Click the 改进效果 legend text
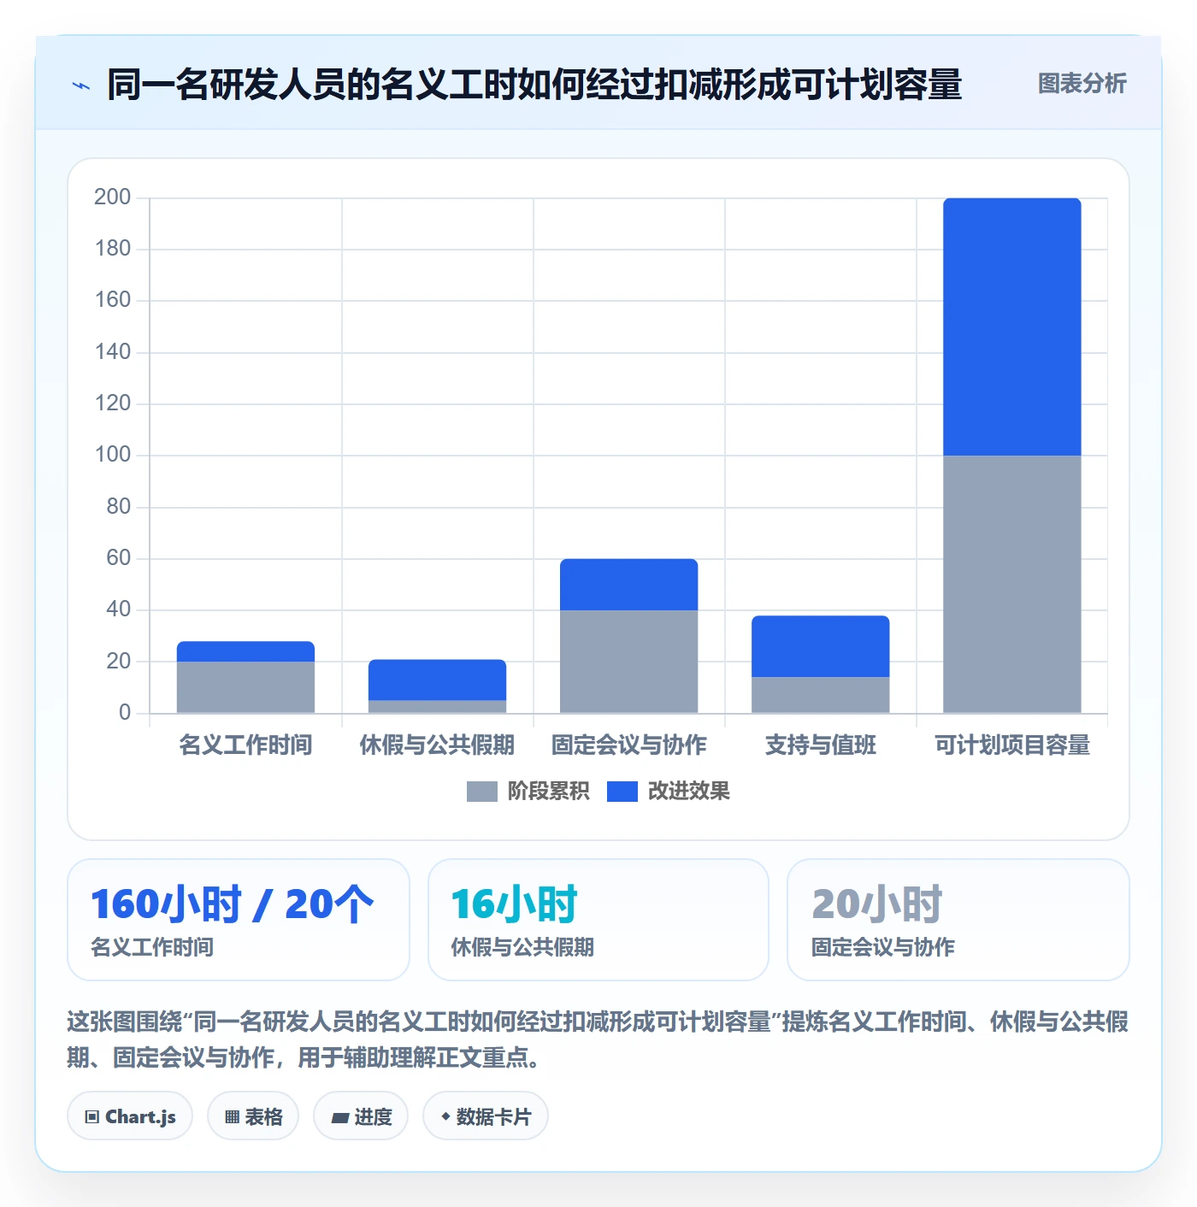 (x=688, y=792)
